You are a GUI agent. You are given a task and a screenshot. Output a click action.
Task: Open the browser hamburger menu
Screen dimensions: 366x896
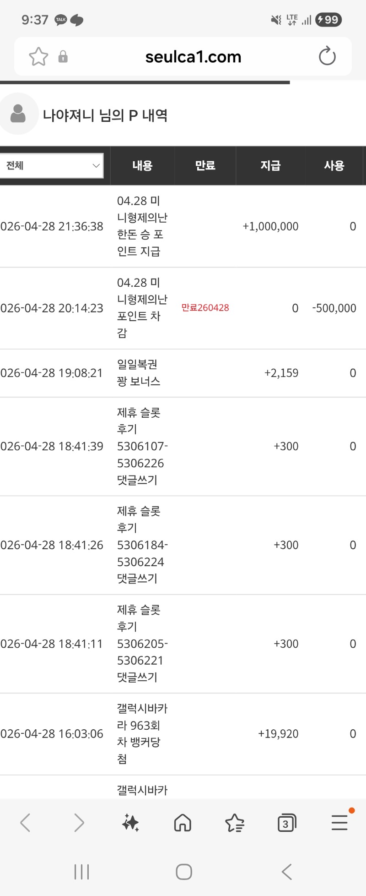[339, 823]
